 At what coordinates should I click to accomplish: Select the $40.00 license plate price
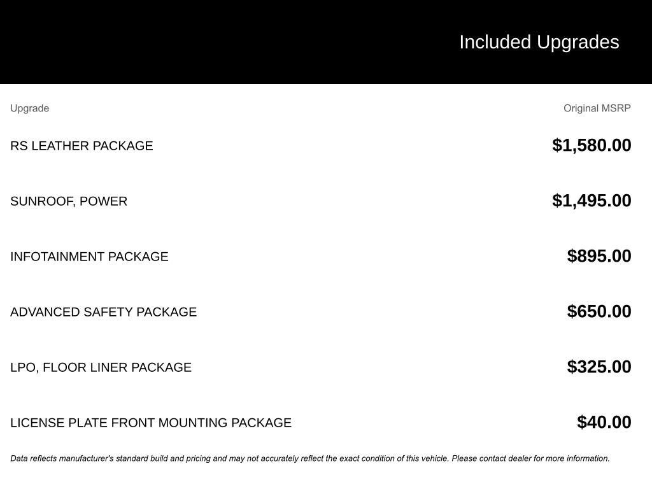pos(604,422)
